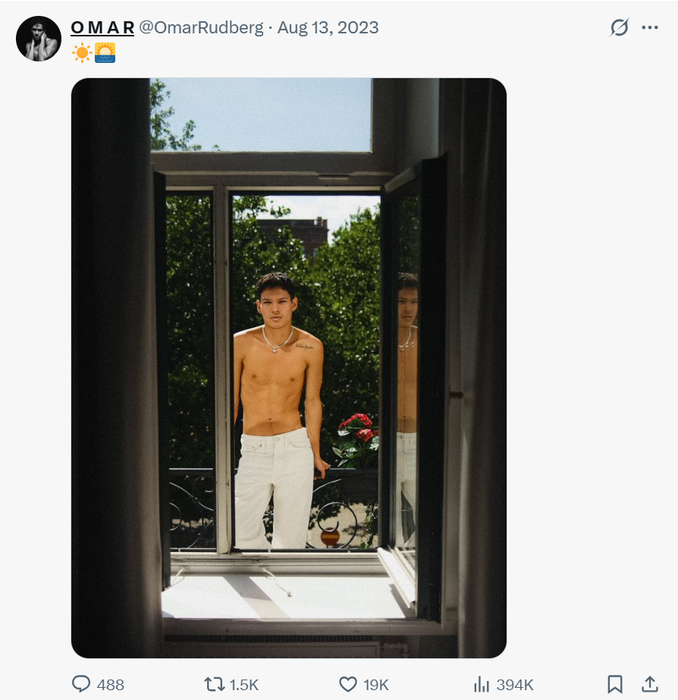678x700 pixels.
Task: Click the 1.5K reposts count
Action: [244, 685]
